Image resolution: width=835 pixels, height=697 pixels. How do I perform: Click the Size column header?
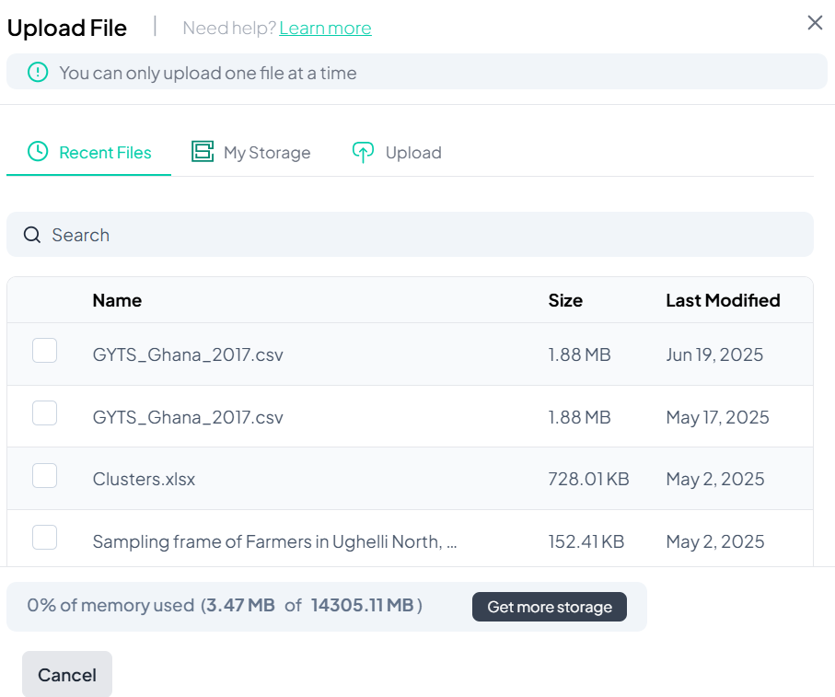click(565, 300)
